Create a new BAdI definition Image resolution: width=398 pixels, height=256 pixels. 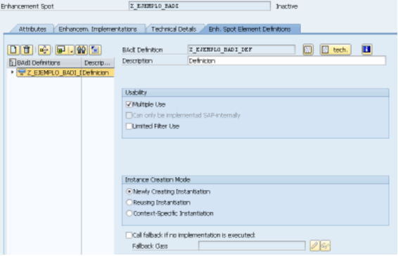(x=13, y=50)
